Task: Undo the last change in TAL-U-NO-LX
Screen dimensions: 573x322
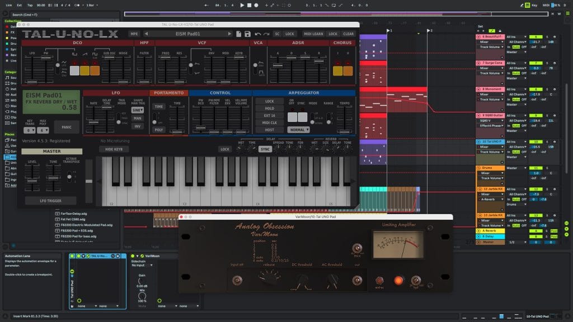Action: click(x=257, y=34)
